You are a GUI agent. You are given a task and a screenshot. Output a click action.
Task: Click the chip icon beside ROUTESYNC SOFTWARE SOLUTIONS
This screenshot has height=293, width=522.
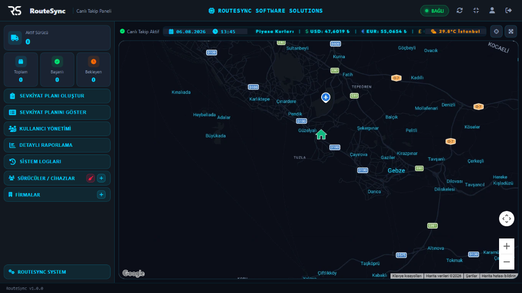(x=212, y=11)
